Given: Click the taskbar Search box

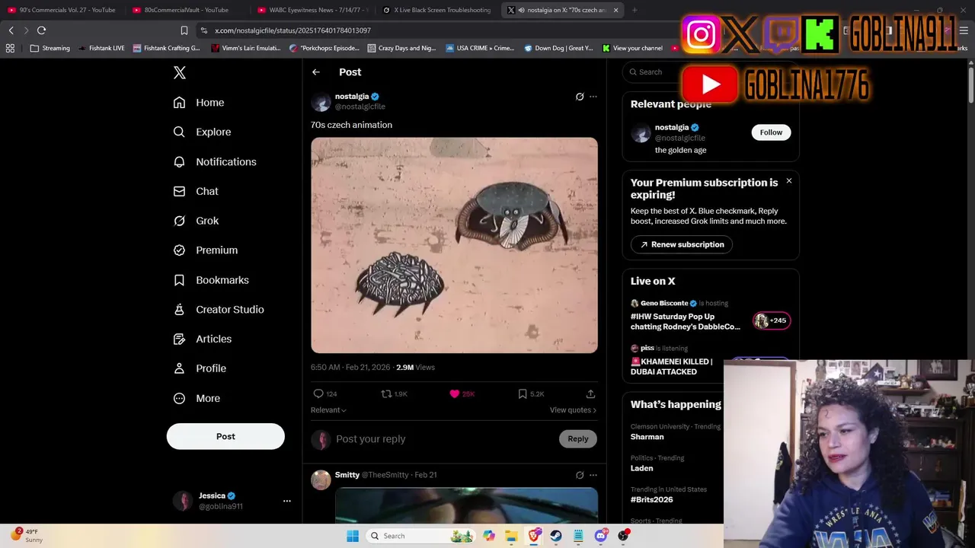Looking at the screenshot, I should coord(420,536).
